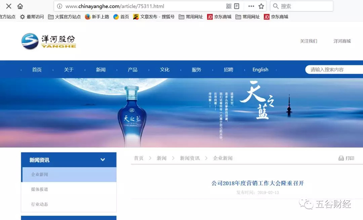Image resolution: width=363 pixels, height=220 pixels.
Task: Click article title 公司2018年度营销工作大会隆重召开
Action: 258,183
